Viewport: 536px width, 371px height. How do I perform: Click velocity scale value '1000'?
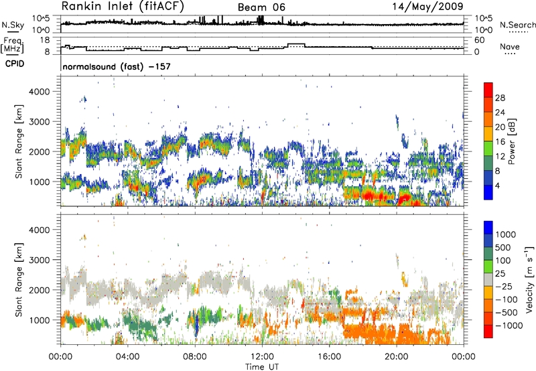(506, 234)
